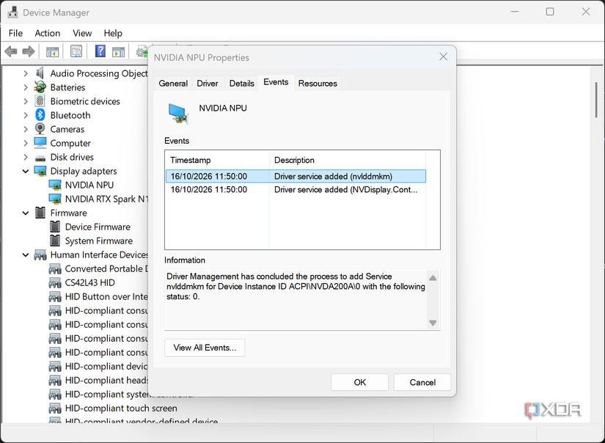Image resolution: width=605 pixels, height=443 pixels.
Task: Click the Device Manager title bar icon
Action: tap(12, 12)
